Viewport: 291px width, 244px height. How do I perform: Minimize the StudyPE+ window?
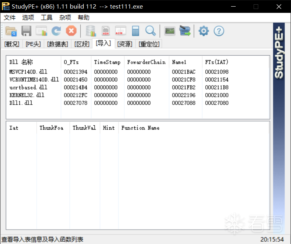coord(233,7)
